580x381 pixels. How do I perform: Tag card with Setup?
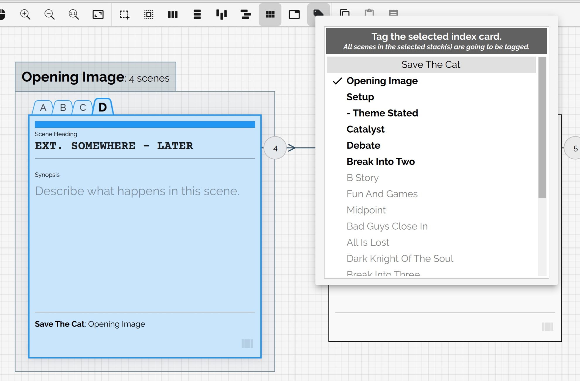pos(360,97)
